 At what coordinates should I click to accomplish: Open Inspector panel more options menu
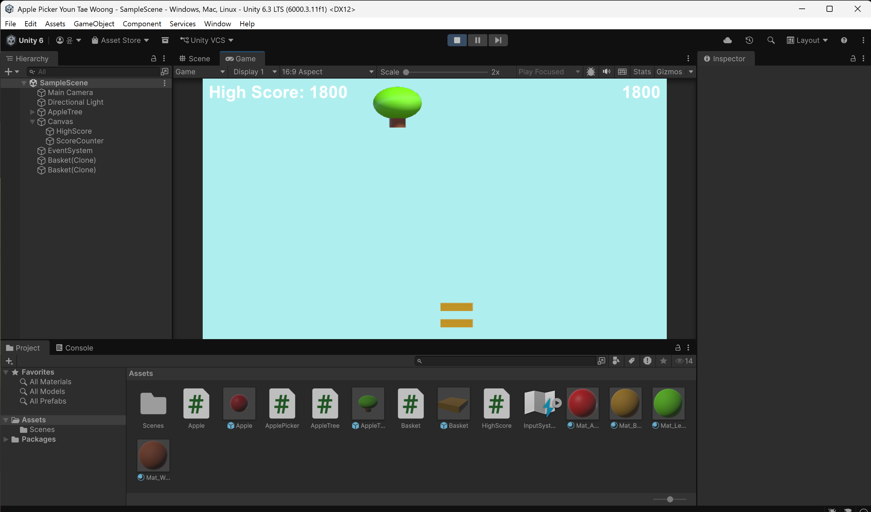(863, 58)
